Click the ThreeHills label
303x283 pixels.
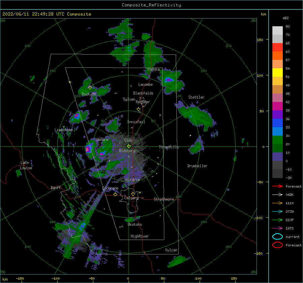pos(169,147)
